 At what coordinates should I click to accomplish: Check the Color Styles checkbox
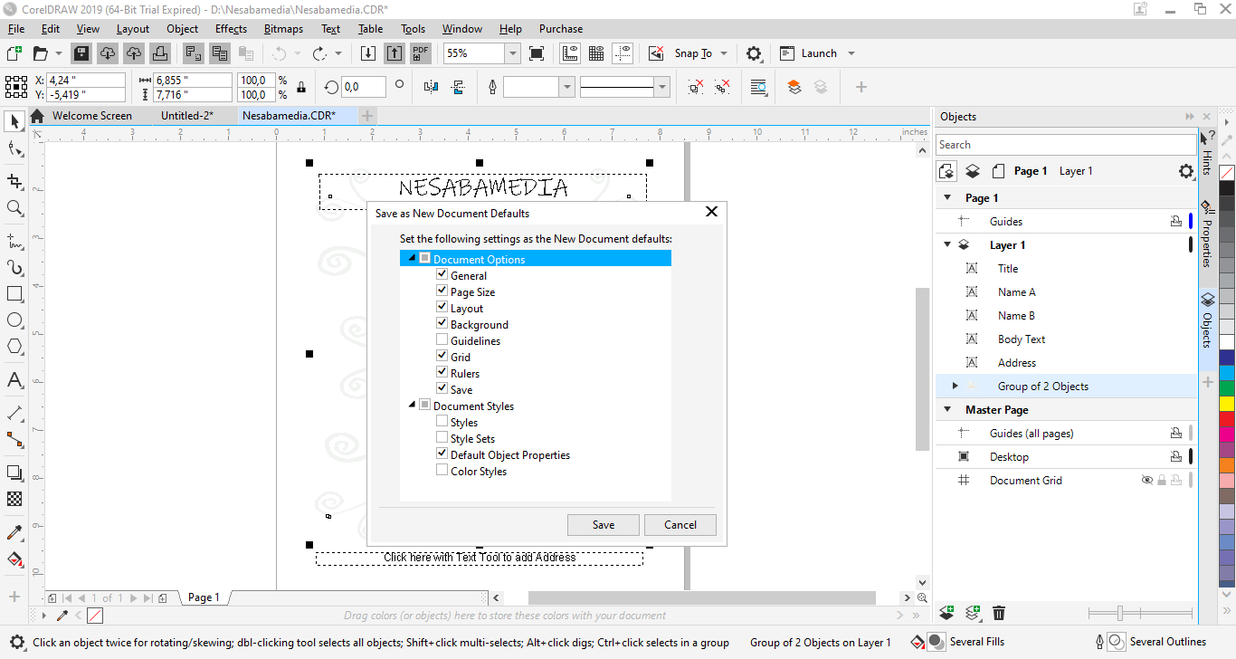442,471
